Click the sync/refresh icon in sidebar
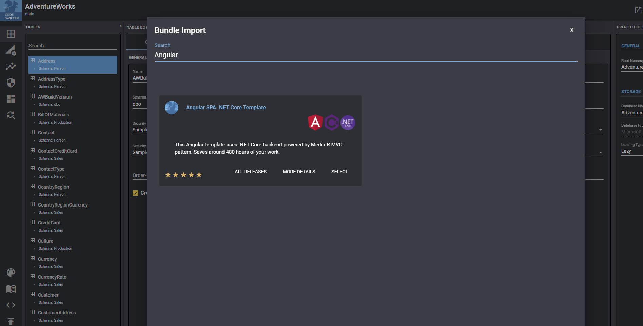This screenshot has width=643, height=326. coord(11,115)
